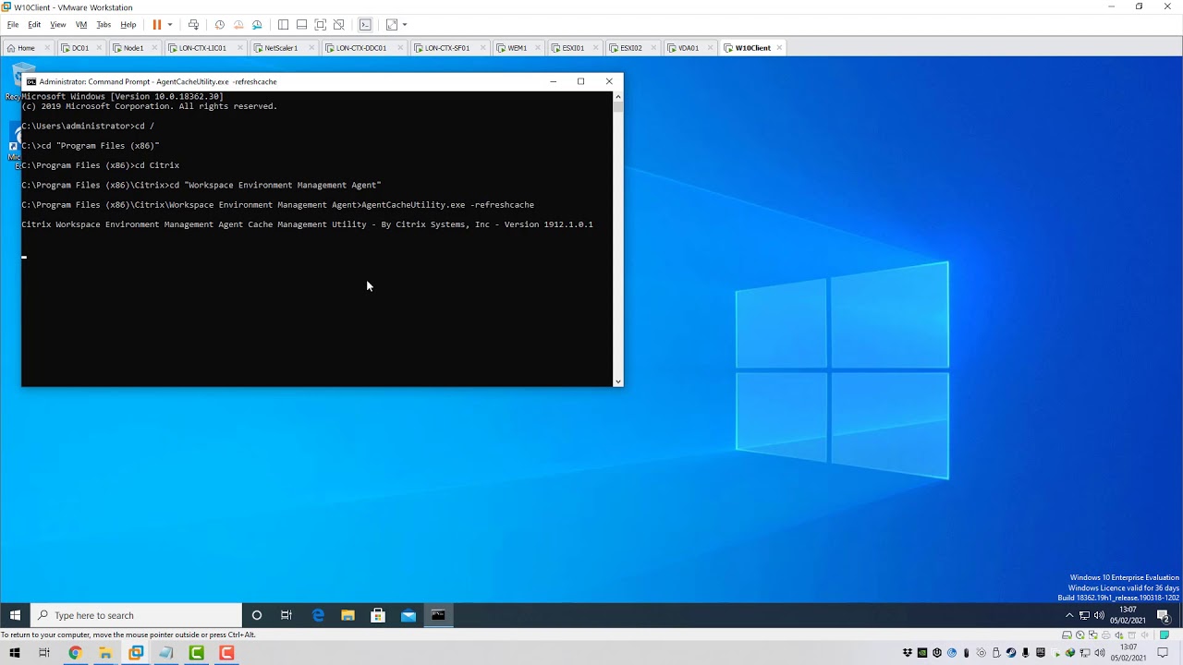Image resolution: width=1183 pixels, height=665 pixels.
Task: Click the Command Prompt scrollbar up arrow
Action: pos(617,96)
